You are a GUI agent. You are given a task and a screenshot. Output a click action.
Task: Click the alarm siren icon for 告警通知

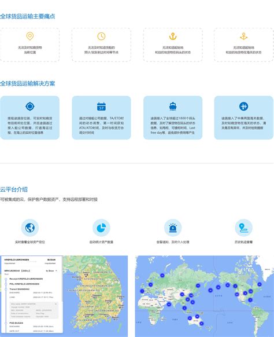coord(173,228)
